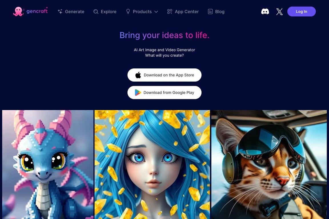The image size is (329, 219).
Task: Click Download on the App Store
Action: tap(164, 75)
